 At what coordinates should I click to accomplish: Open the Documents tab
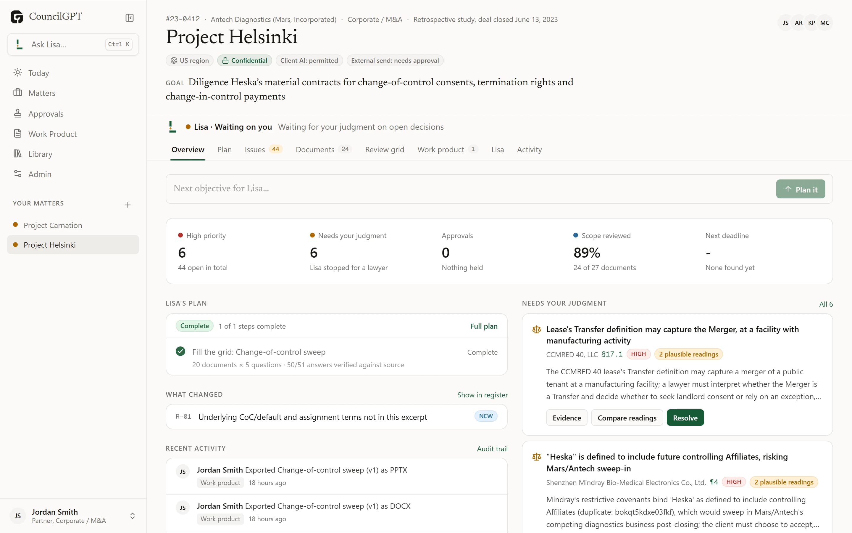point(324,150)
